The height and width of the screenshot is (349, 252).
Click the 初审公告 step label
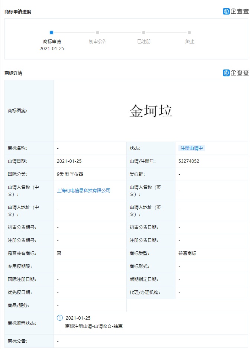tap(98, 42)
